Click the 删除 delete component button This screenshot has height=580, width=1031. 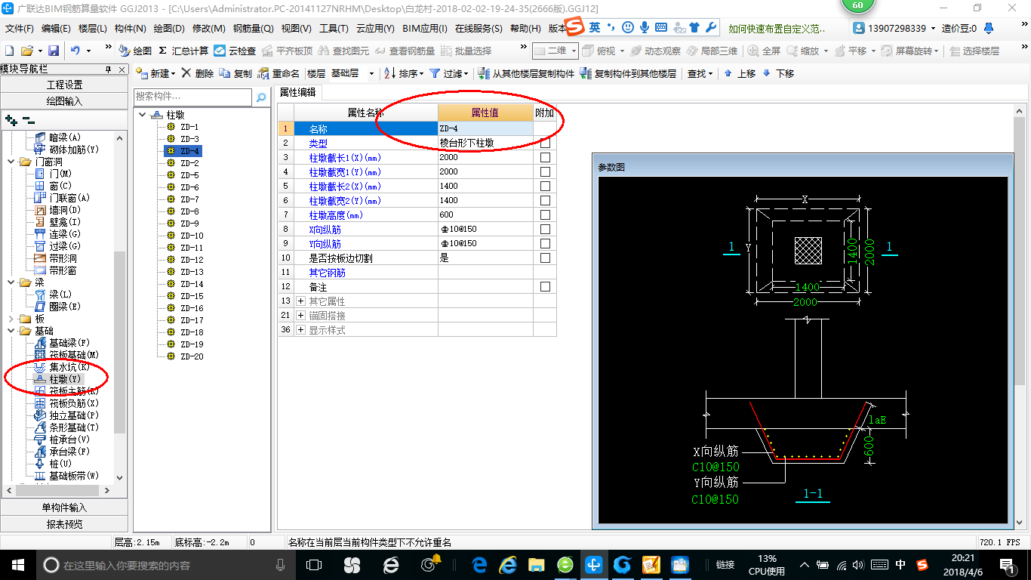[x=198, y=73]
